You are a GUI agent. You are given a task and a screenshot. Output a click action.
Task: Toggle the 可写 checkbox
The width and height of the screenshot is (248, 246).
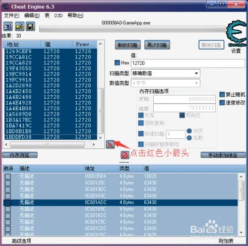pyautogui.click(x=141, y=115)
